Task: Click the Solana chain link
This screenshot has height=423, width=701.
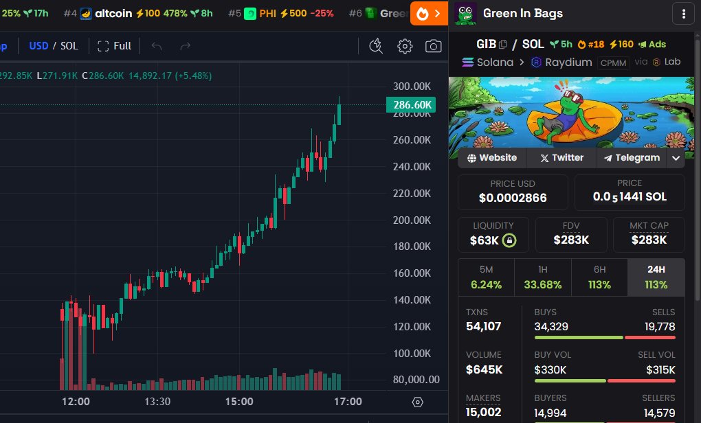Action: click(488, 62)
